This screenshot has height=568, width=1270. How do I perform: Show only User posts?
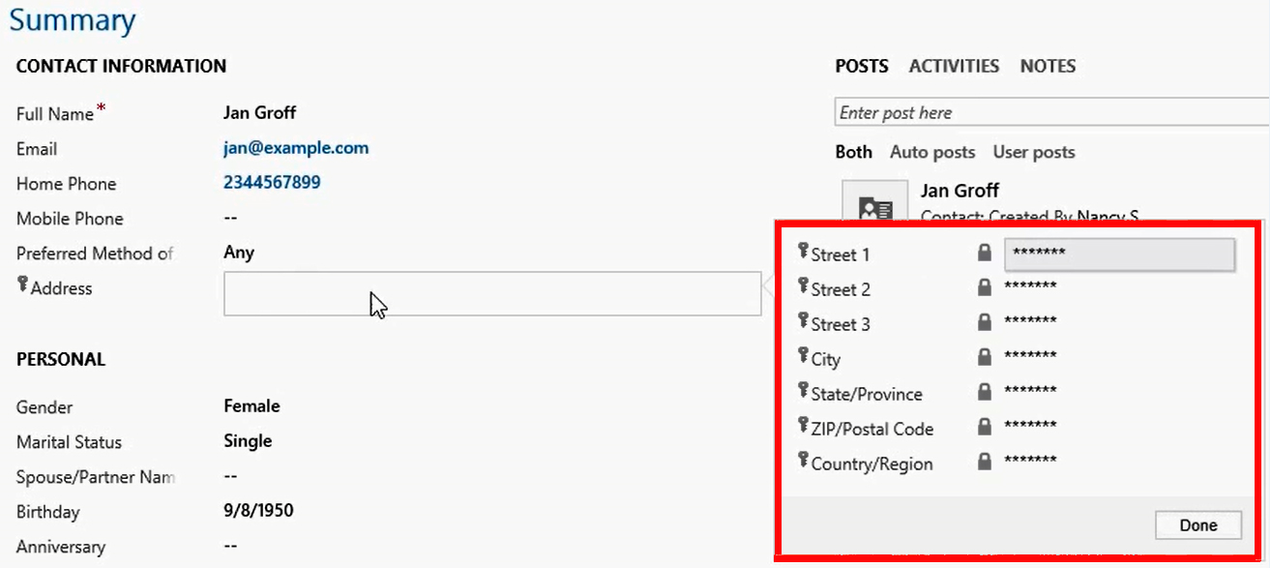[x=1034, y=152]
